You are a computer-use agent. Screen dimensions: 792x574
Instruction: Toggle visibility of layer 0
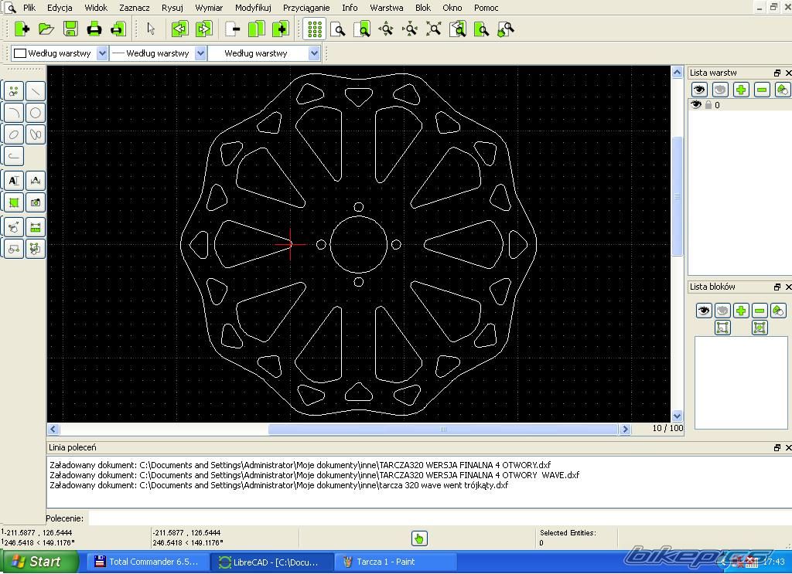[x=696, y=104]
